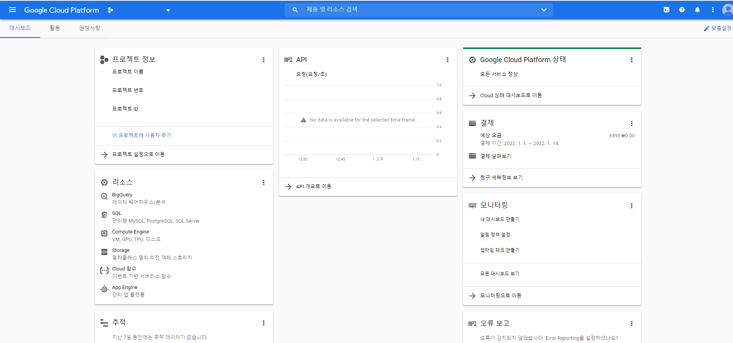Click the Storage buckets icon

tap(104, 252)
